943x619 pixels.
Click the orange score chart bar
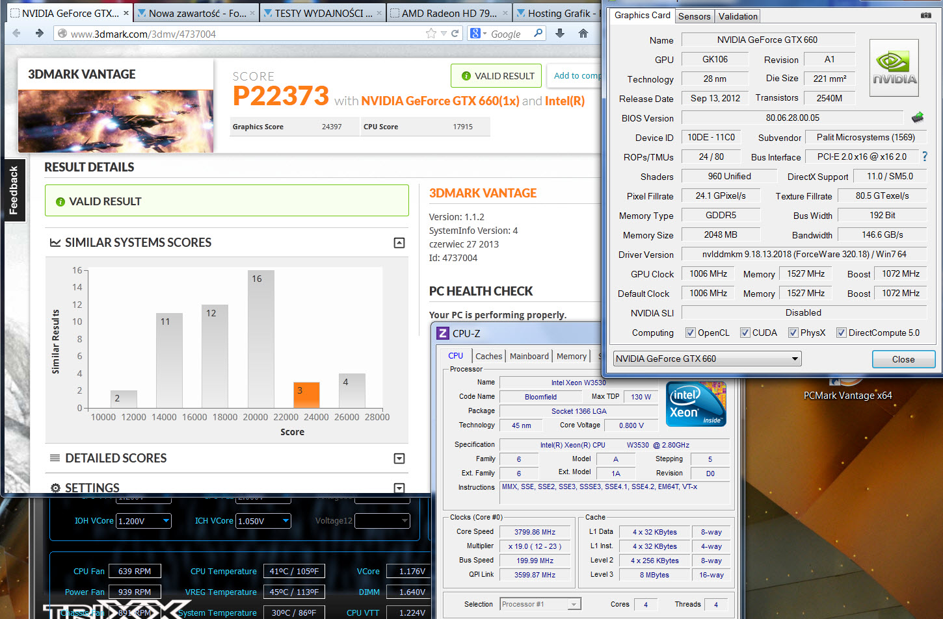[306, 395]
